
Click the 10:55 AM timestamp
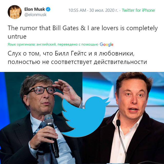[77, 10]
